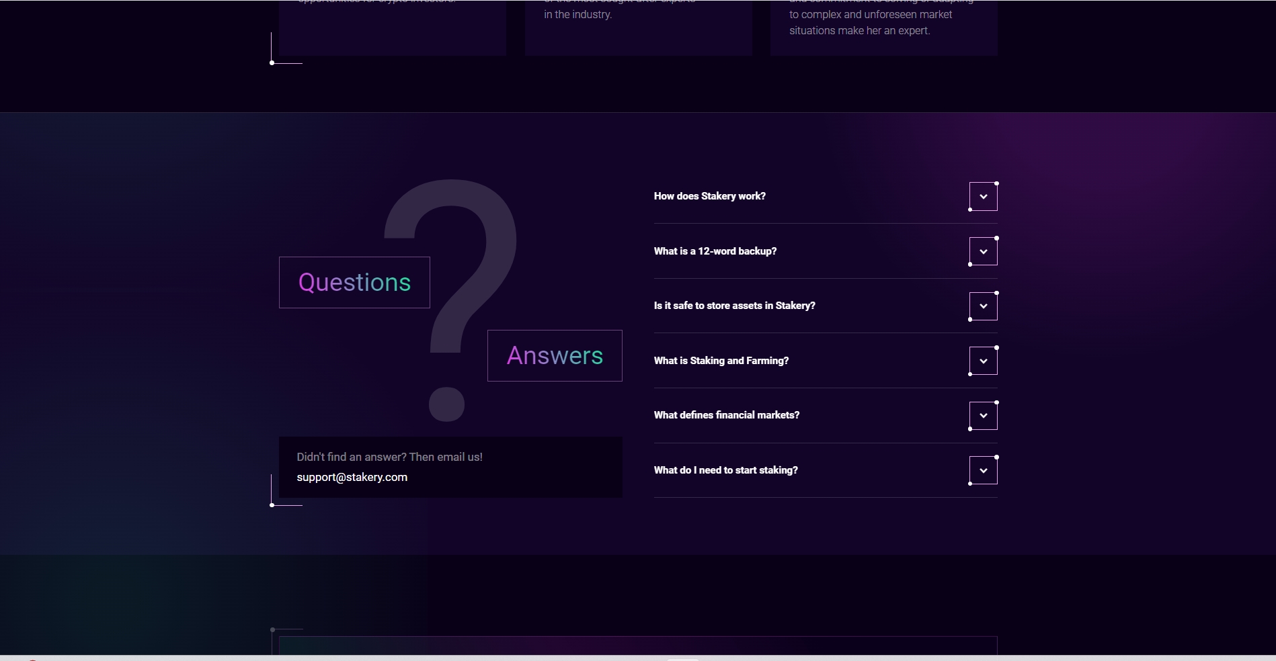
Task: Click the 'Questions' heading box
Action: click(x=354, y=283)
